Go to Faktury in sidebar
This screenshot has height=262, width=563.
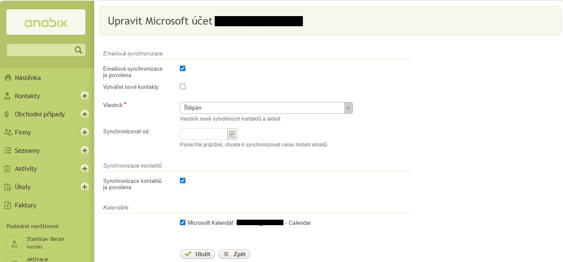[25, 205]
